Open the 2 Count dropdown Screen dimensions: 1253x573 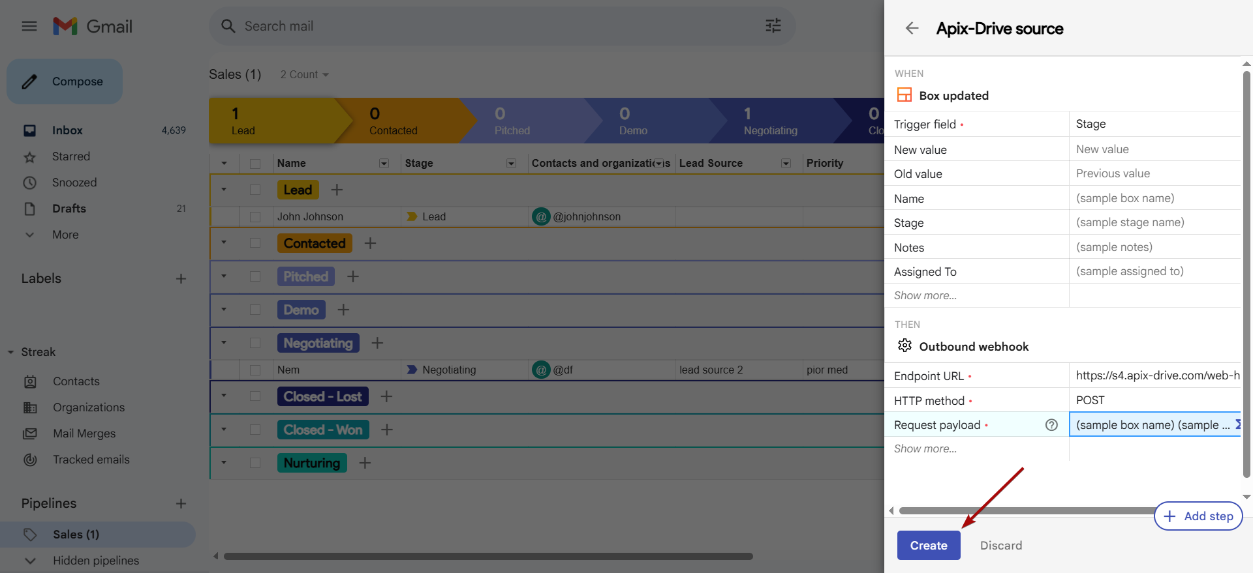(x=304, y=75)
